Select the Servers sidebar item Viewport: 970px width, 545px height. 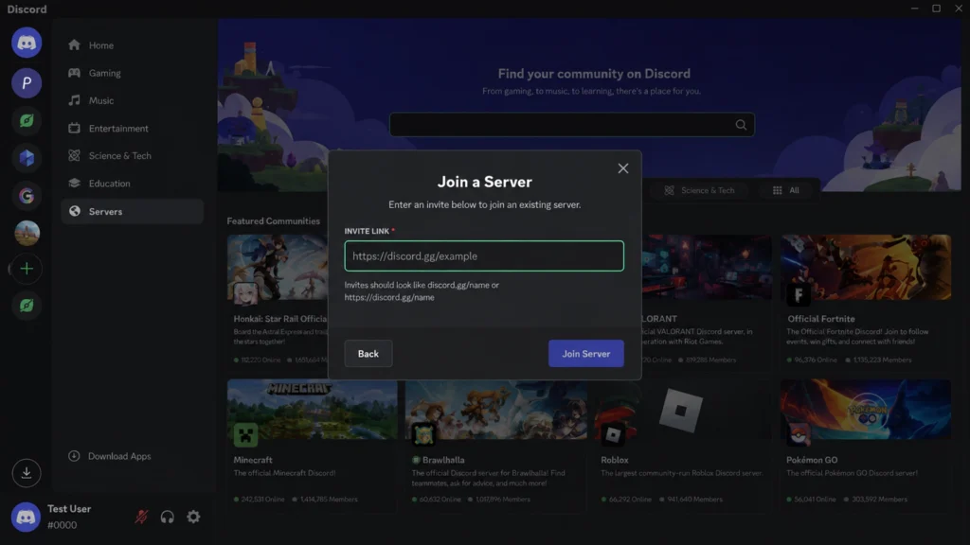tap(132, 211)
